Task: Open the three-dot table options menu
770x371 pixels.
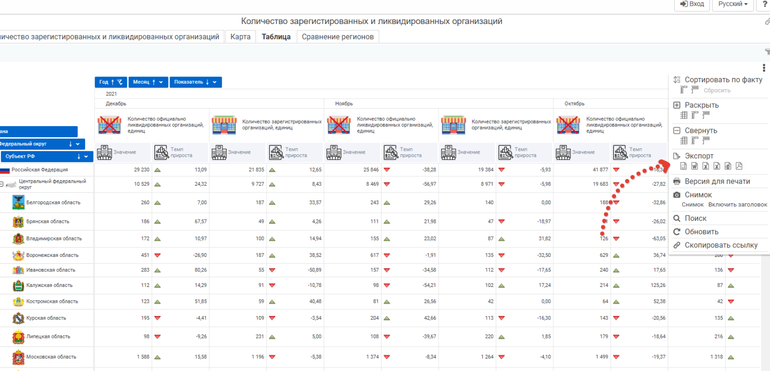Action: point(764,68)
